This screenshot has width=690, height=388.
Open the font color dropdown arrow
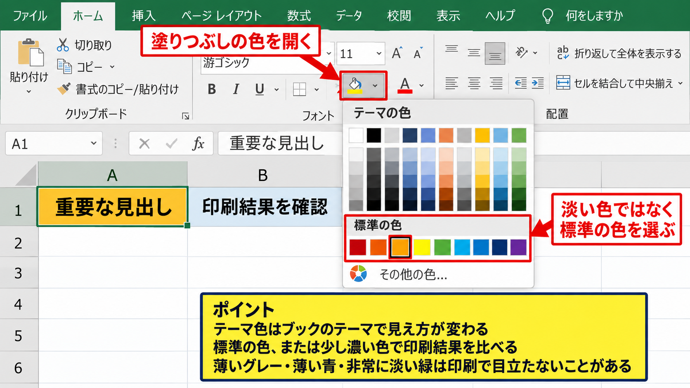tap(421, 86)
